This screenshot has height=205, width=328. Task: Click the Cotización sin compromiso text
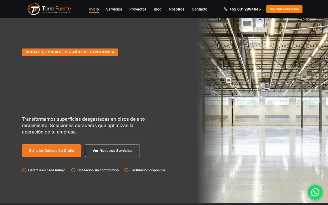[98, 170]
